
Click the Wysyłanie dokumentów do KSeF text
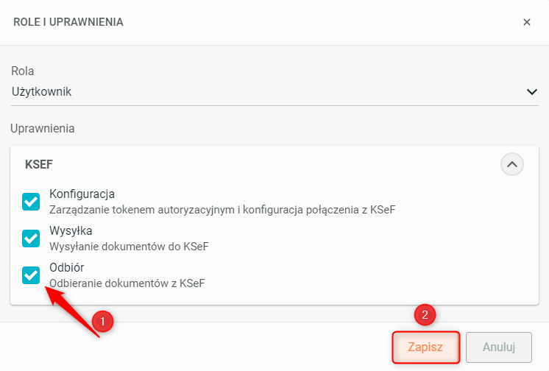(x=129, y=247)
